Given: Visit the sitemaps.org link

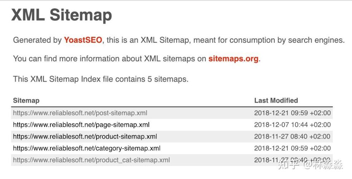Looking at the screenshot, I should pyautogui.click(x=234, y=59).
